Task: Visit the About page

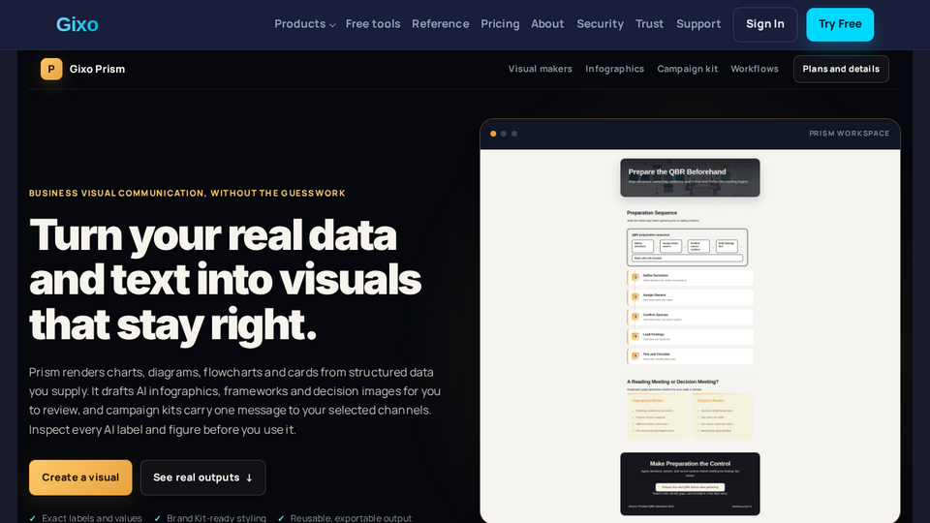Action: (546, 24)
